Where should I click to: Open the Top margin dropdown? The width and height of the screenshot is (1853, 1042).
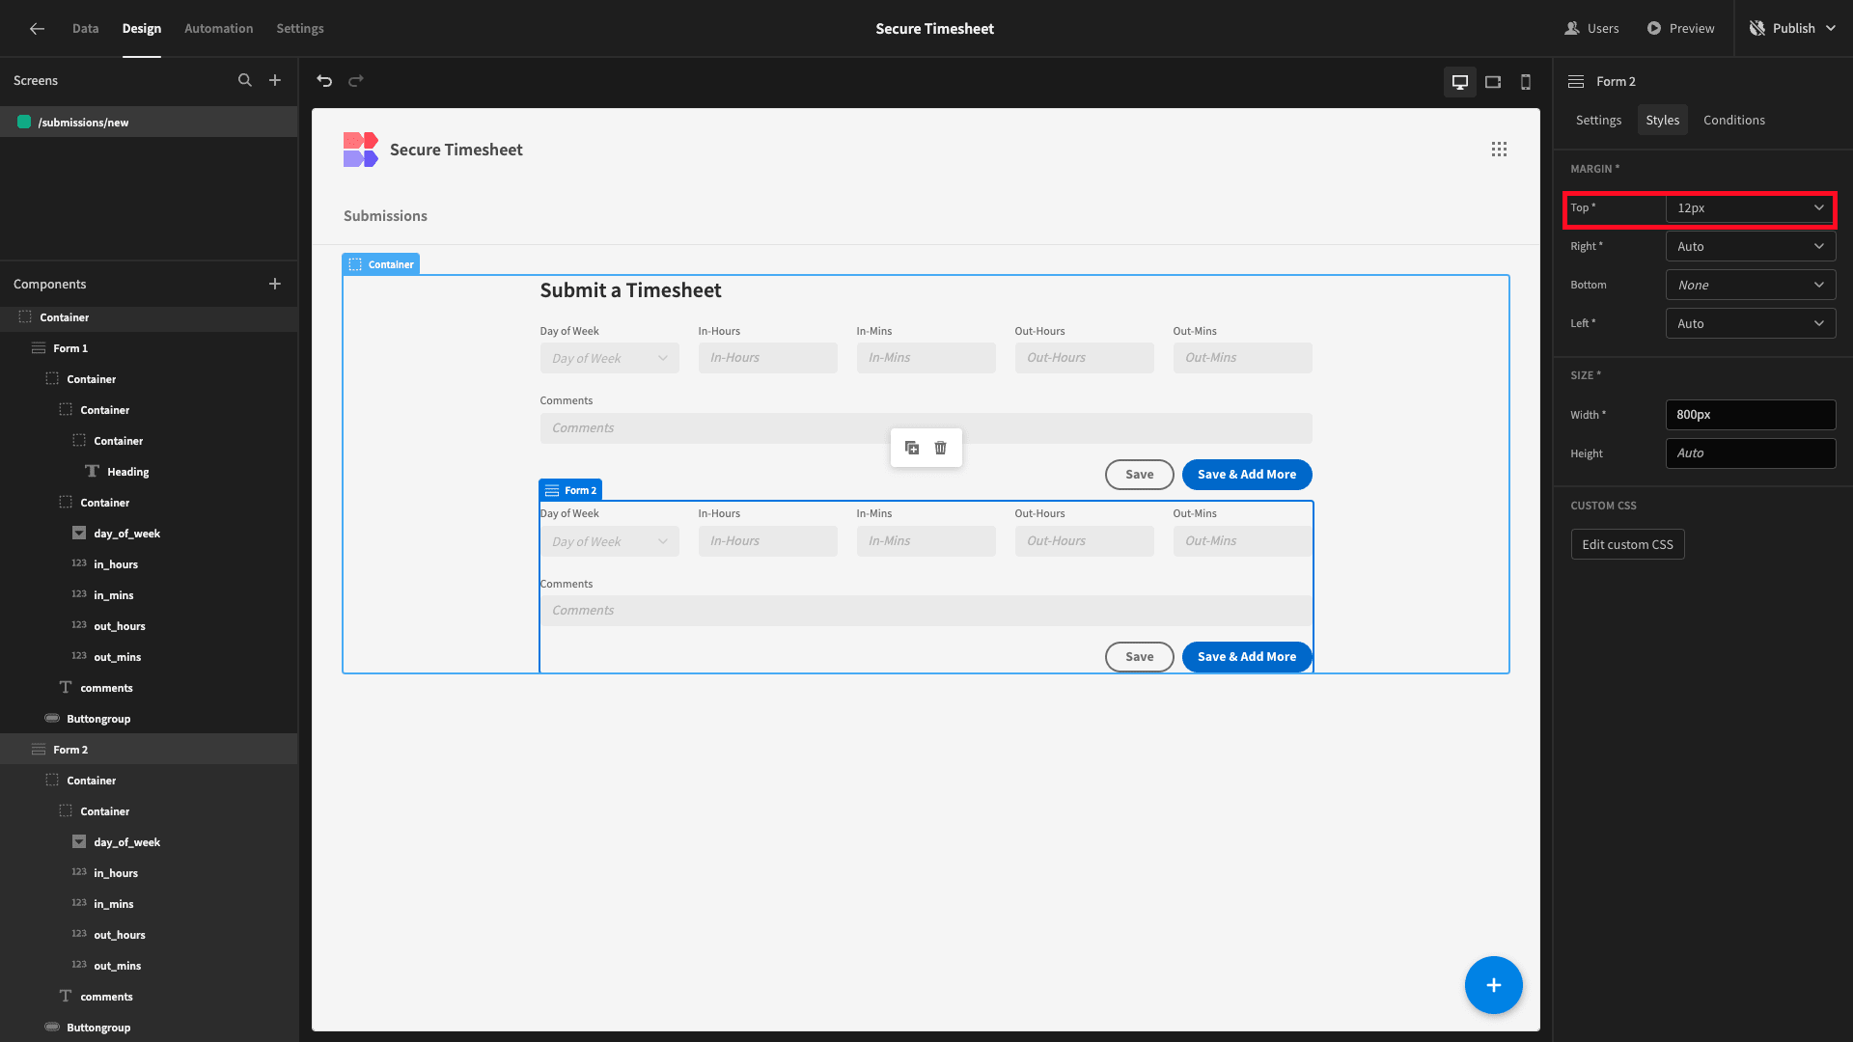1751,208
